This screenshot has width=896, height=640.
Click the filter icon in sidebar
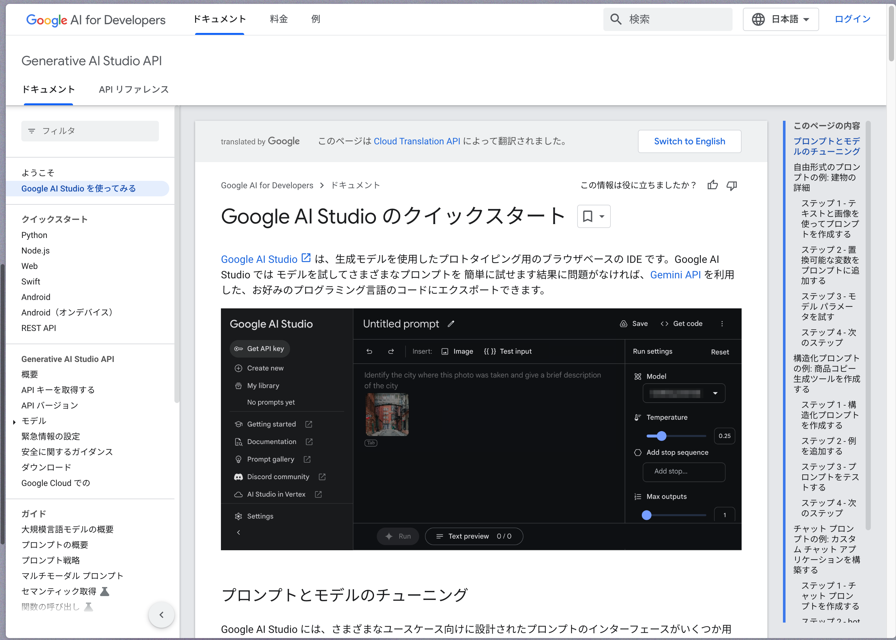point(32,131)
